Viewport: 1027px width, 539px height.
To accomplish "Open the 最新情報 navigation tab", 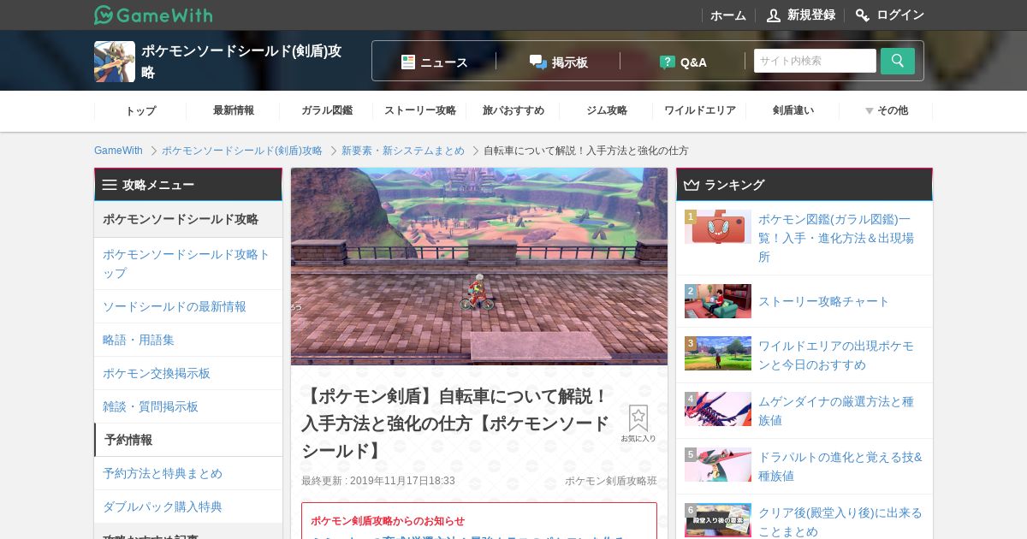I will tap(234, 110).
